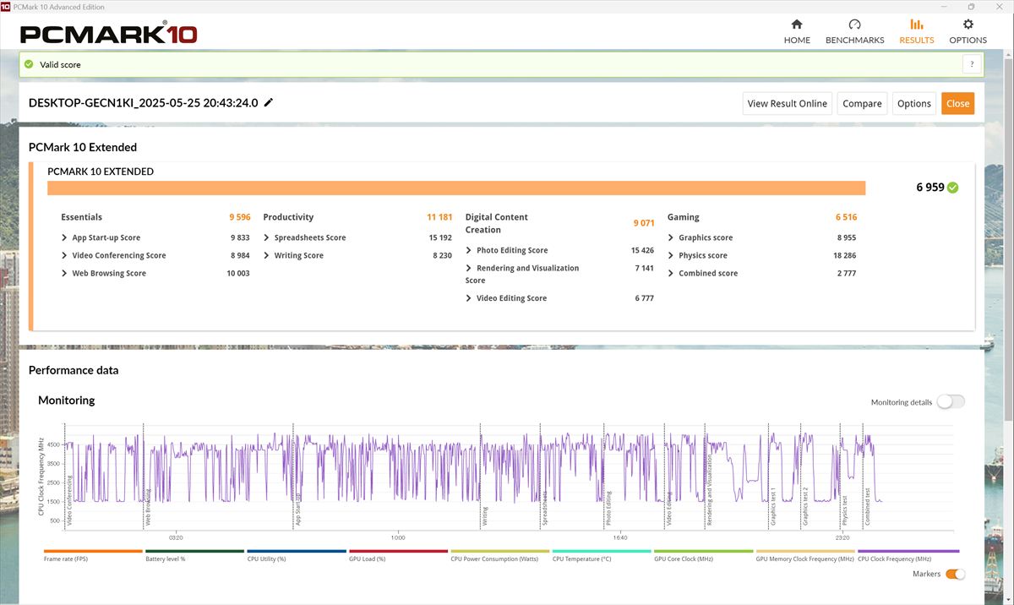Click the bar chart icon above Results

pyautogui.click(x=917, y=25)
